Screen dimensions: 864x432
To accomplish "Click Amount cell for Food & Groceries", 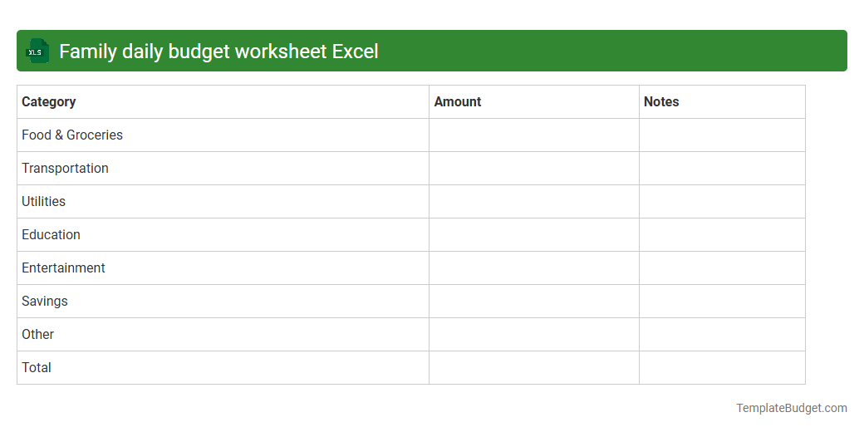I will [534, 135].
